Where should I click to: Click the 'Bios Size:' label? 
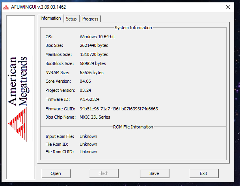tap(54, 45)
